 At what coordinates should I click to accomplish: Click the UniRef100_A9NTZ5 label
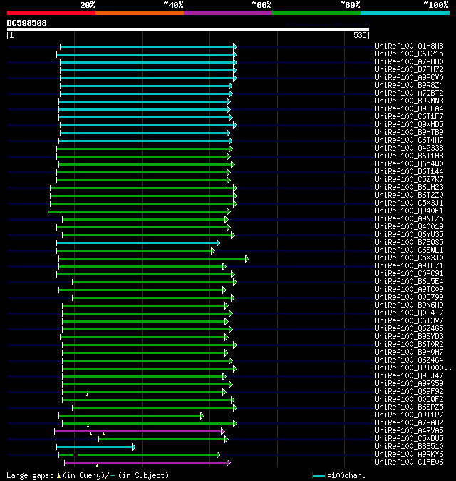coord(409,218)
